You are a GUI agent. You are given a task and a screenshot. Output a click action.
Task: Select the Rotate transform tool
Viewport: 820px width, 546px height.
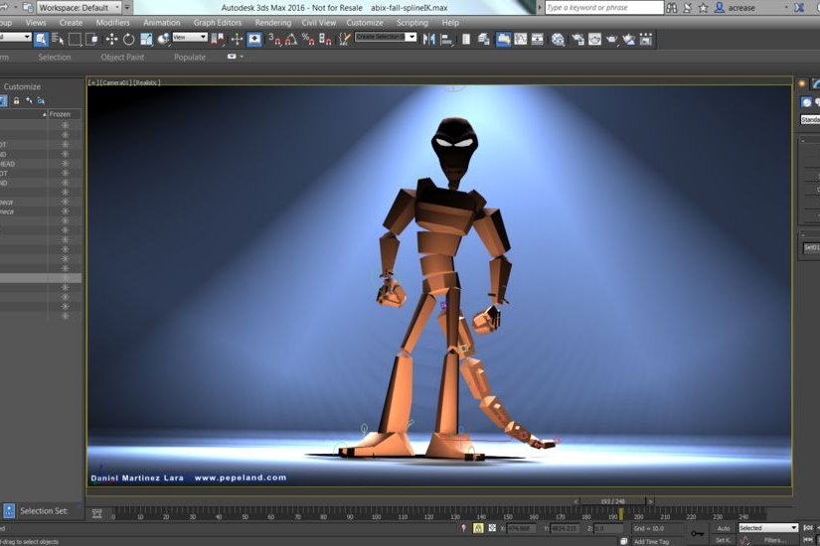click(128, 40)
